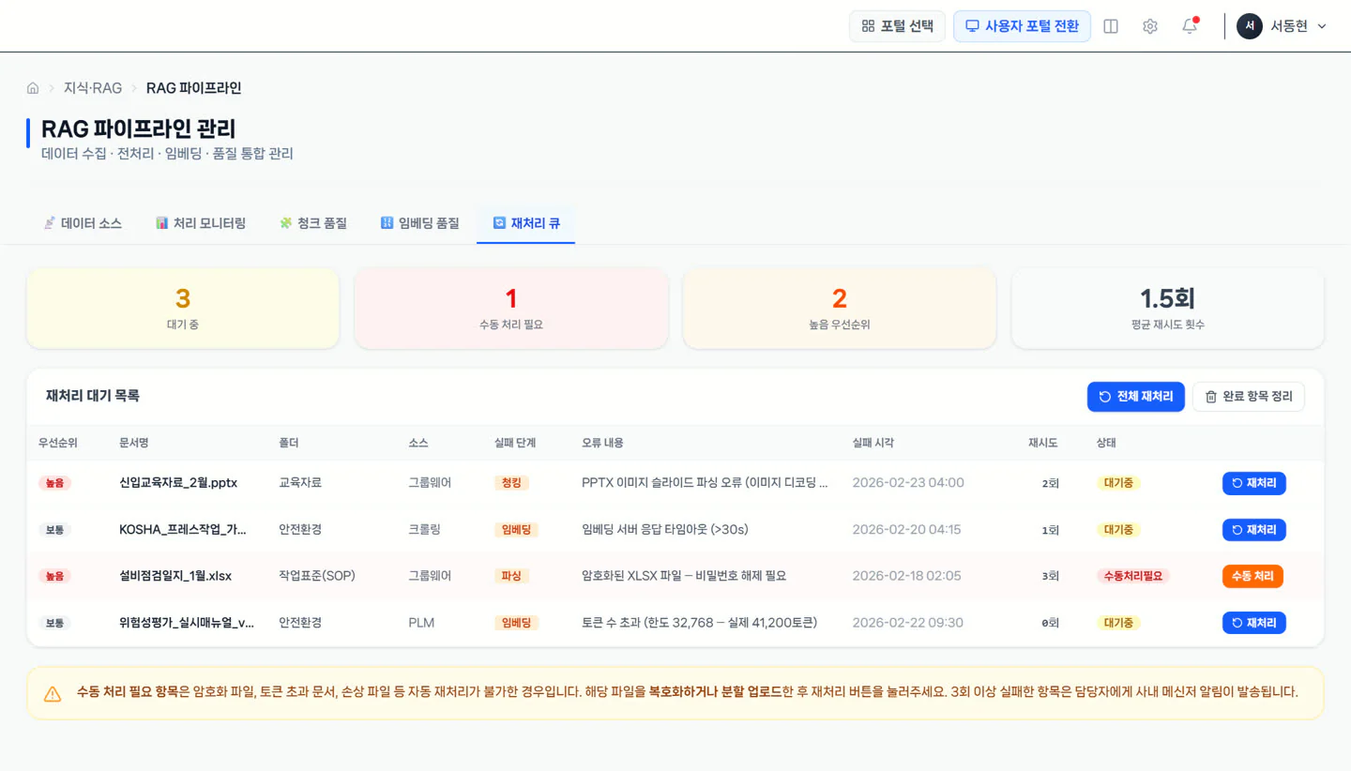Open the 임베딩 품질 tab
The width and height of the screenshot is (1351, 771).
(420, 223)
